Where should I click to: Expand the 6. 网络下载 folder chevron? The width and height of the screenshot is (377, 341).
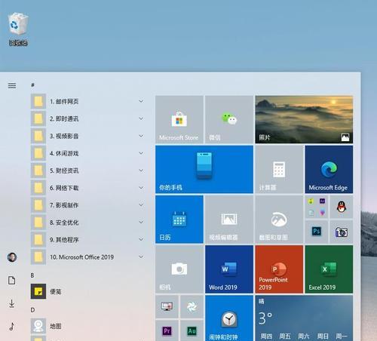click(x=141, y=188)
